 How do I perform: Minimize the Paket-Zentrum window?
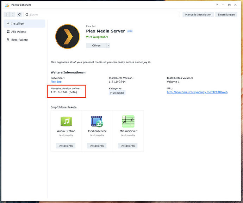point(223,5)
